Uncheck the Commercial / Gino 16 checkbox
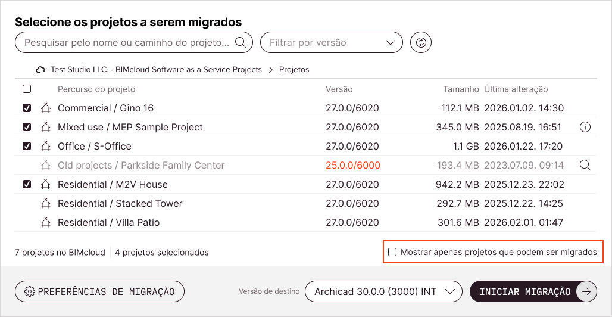The image size is (612, 317). [27, 108]
